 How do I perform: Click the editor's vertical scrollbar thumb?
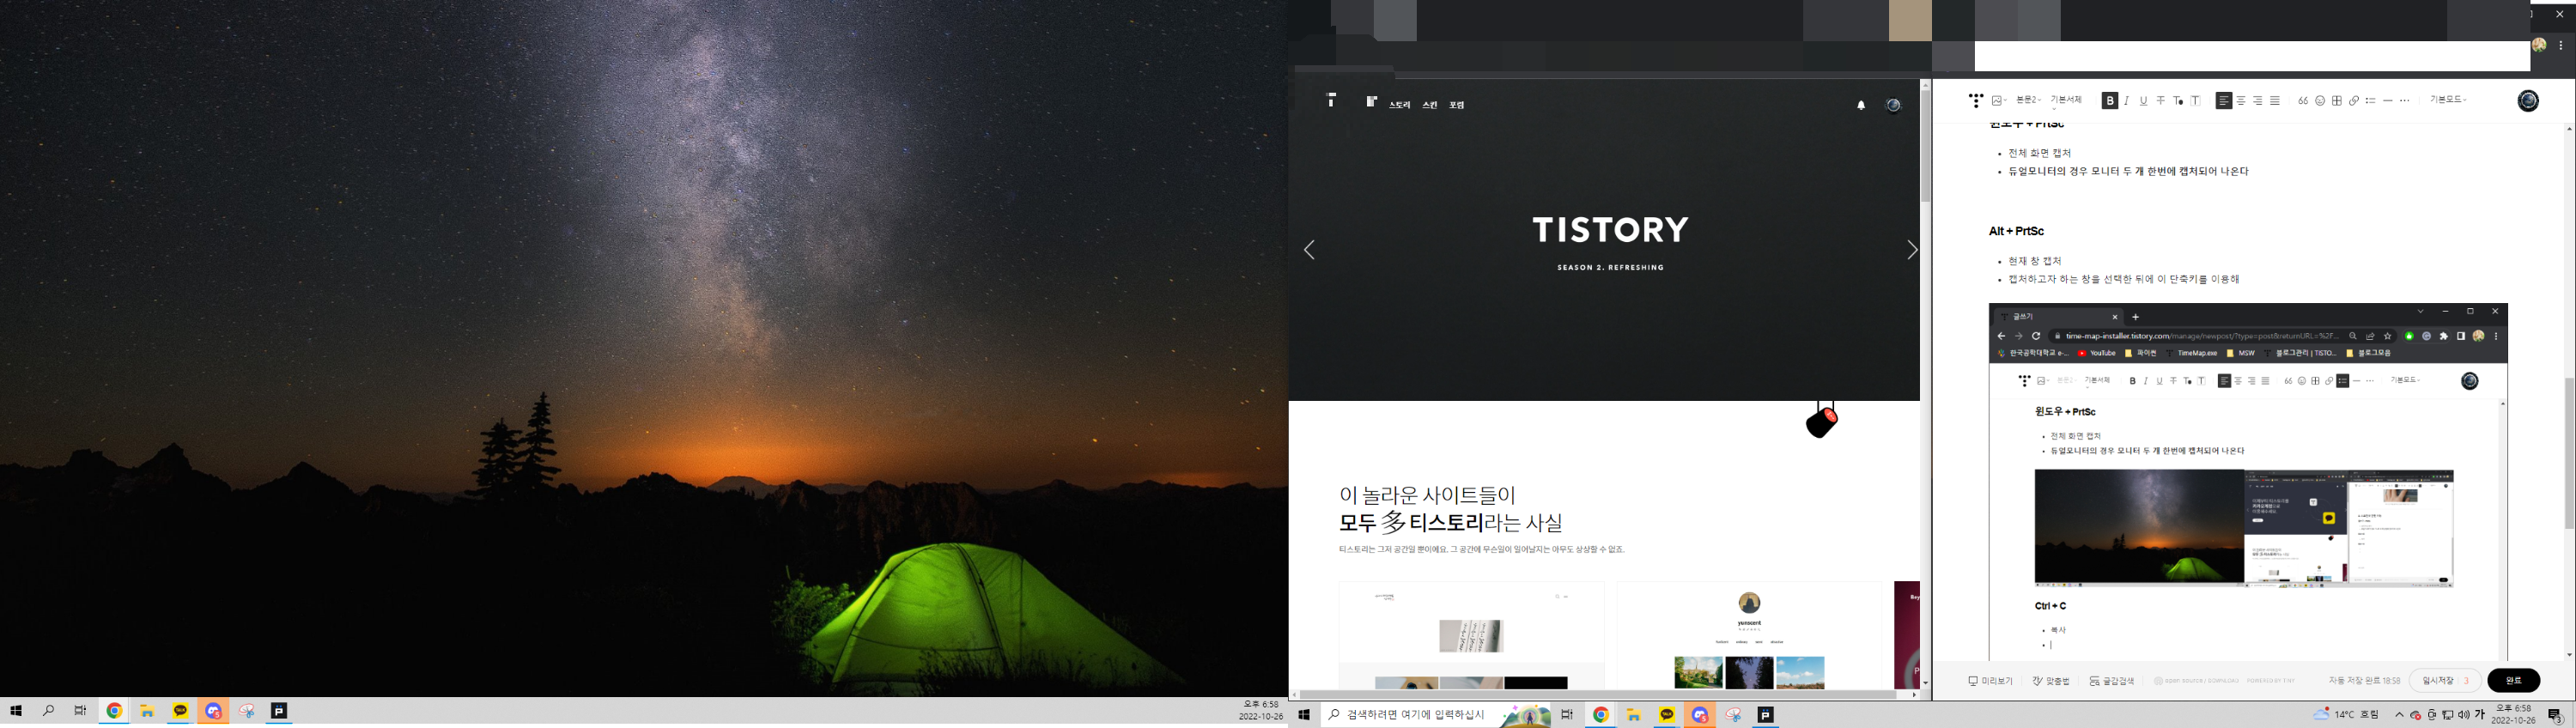(x=2569, y=453)
